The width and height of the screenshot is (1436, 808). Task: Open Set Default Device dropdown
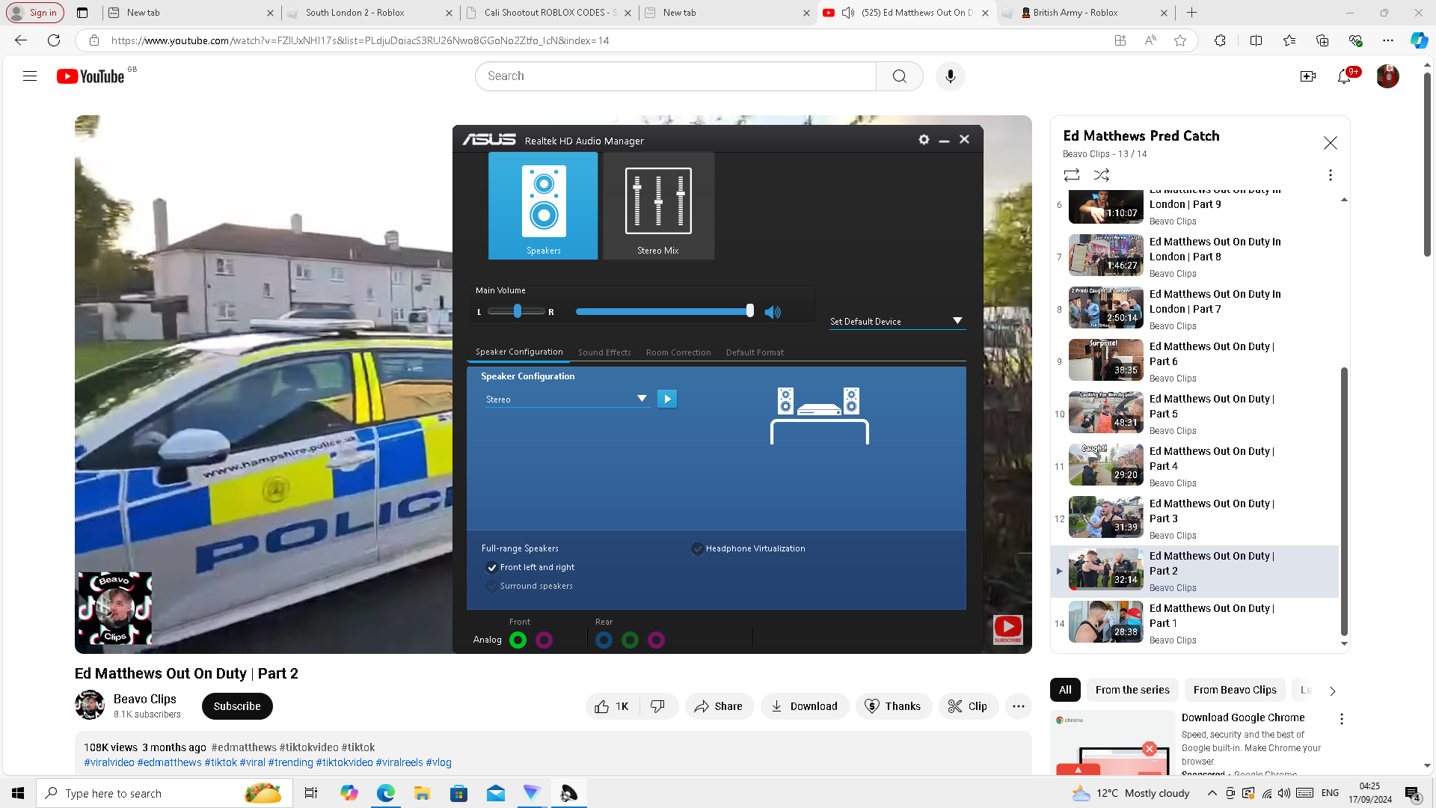897,321
